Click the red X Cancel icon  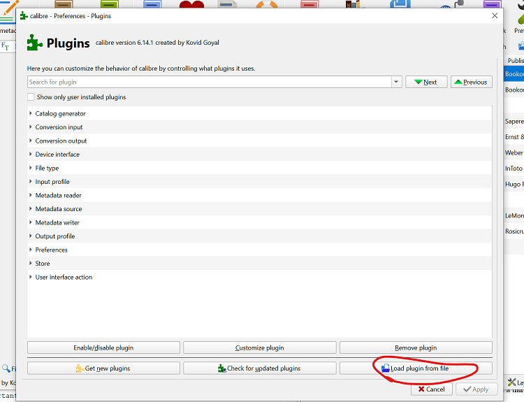421,389
